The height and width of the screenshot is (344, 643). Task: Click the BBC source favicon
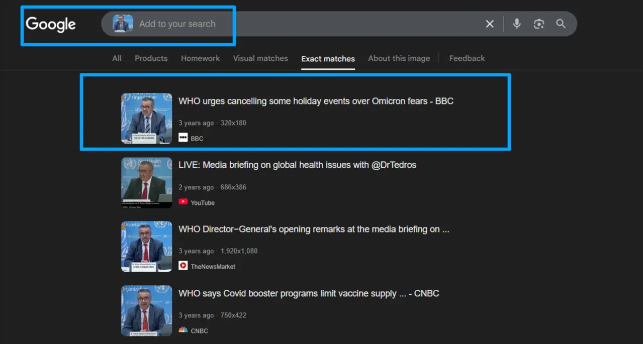pyautogui.click(x=183, y=138)
